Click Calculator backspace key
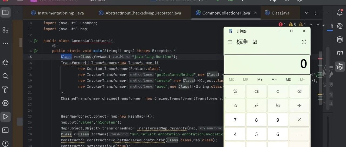The height and width of the screenshot is (147, 346). coord(299,91)
